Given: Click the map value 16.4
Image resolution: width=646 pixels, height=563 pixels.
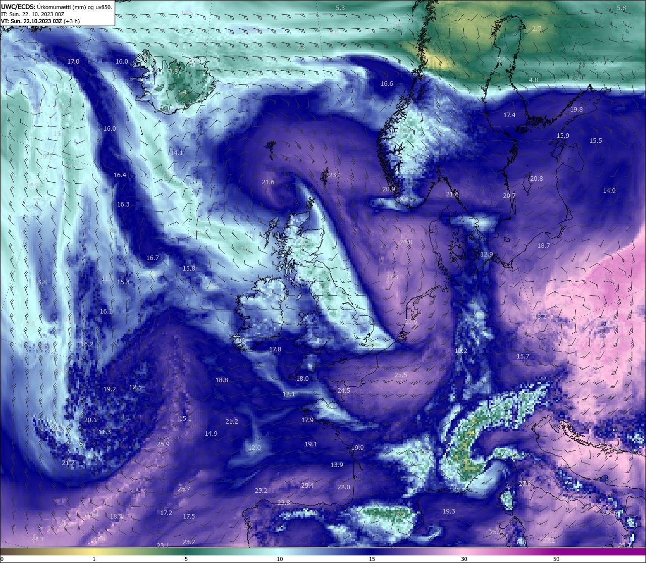Looking at the screenshot, I should (x=120, y=175).
